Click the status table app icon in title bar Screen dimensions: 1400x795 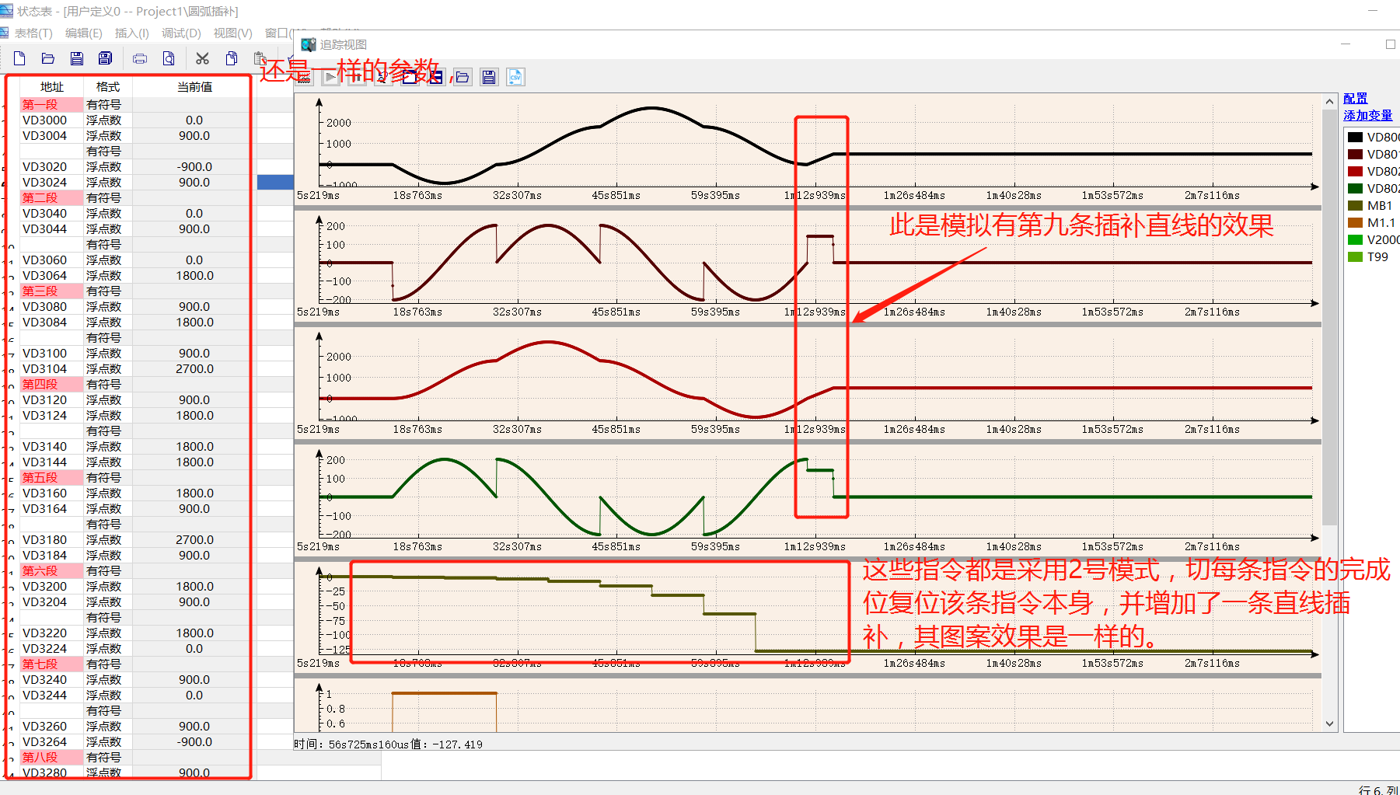click(6, 11)
